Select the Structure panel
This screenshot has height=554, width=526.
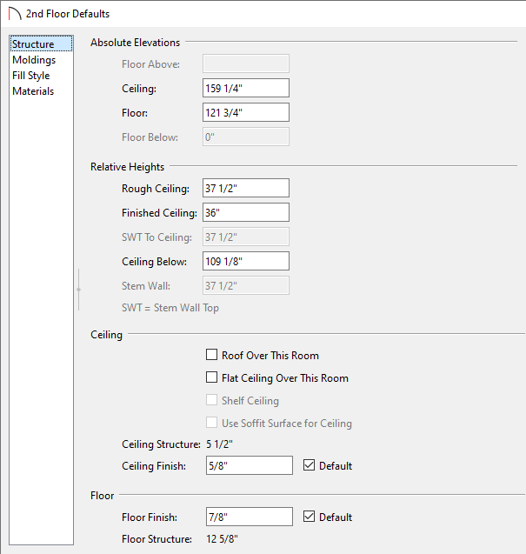pyautogui.click(x=42, y=43)
